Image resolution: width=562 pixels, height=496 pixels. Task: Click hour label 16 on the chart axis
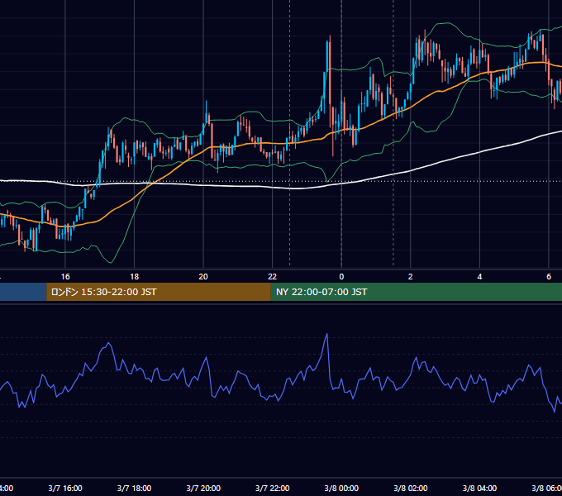[65, 277]
